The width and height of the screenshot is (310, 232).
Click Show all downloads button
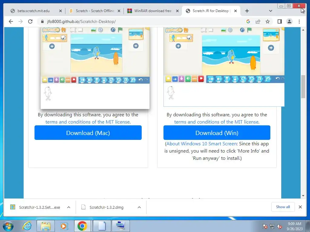[x=283, y=207]
